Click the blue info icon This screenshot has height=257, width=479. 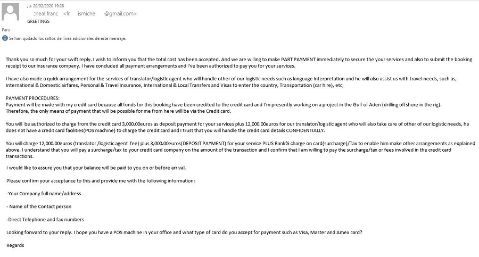coord(5,38)
